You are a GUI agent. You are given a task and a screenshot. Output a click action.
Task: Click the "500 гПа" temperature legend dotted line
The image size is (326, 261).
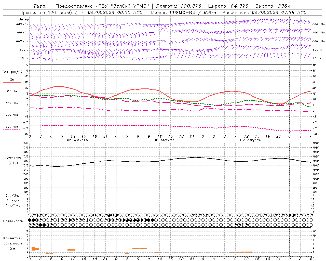12,129
